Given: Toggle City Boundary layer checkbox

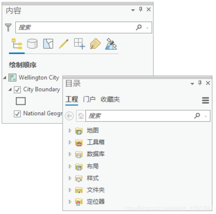Looking at the screenshot, I should pyautogui.click(x=17, y=90).
